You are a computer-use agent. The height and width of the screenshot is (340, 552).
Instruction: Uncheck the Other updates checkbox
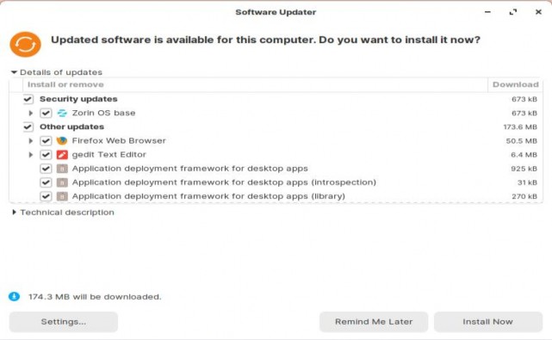click(28, 127)
